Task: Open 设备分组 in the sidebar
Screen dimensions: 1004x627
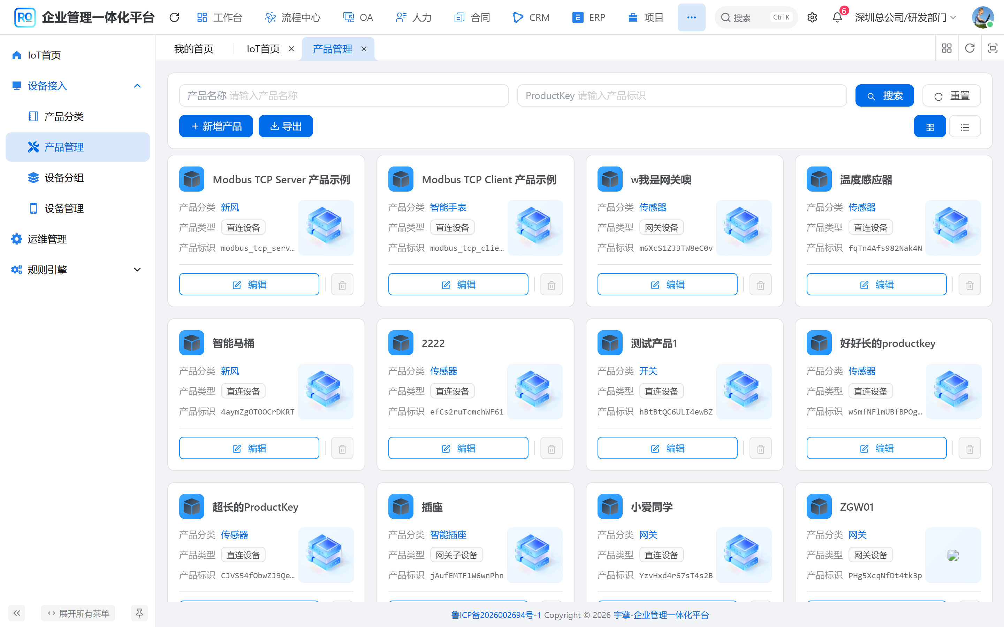Action: (78, 178)
